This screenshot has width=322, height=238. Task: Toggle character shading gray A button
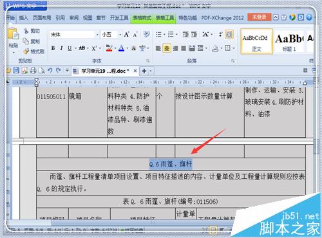[133, 48]
